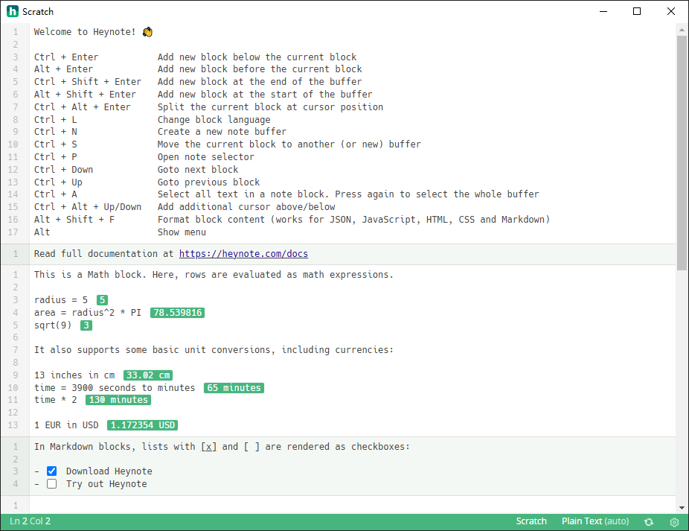Click the empty last block line
689x531 pixels.
pos(351,506)
